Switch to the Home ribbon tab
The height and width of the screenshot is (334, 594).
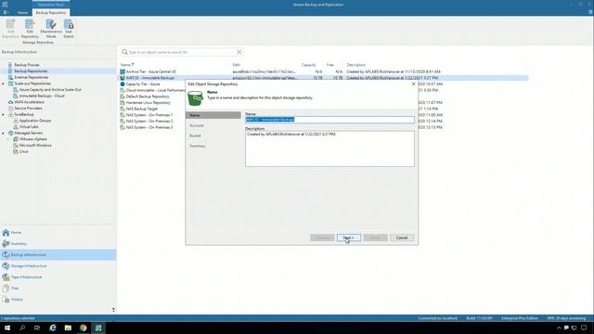coord(22,12)
